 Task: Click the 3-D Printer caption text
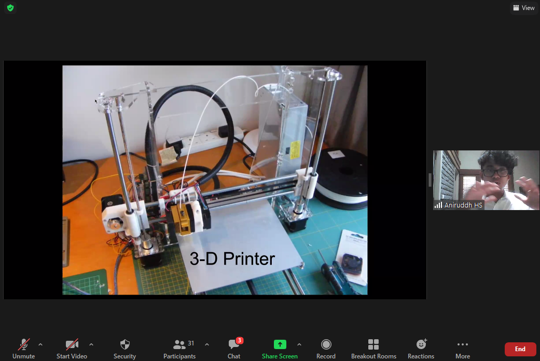click(232, 259)
